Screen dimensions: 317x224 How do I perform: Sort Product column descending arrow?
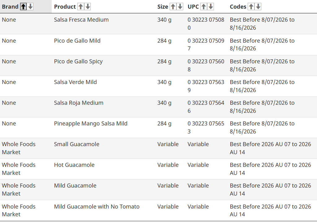[88, 7]
